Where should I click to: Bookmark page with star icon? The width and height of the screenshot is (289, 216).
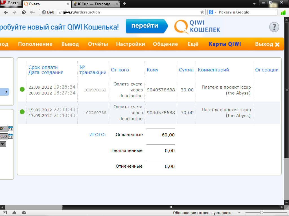coord(202,12)
